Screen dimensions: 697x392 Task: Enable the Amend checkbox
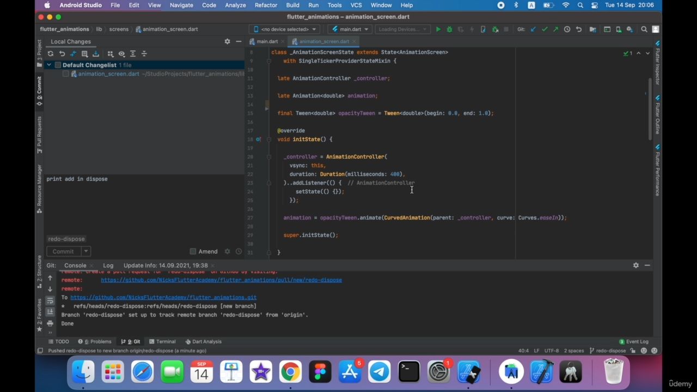[x=193, y=252]
